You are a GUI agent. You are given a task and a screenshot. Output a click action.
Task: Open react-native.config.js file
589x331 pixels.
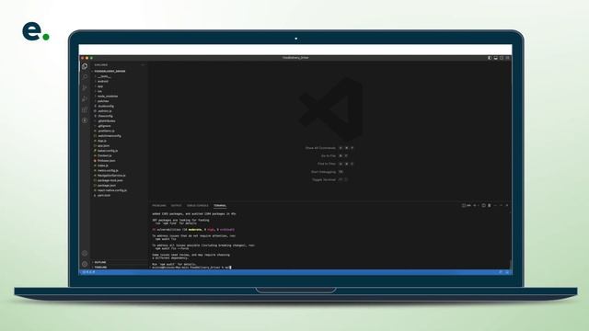(x=112, y=190)
